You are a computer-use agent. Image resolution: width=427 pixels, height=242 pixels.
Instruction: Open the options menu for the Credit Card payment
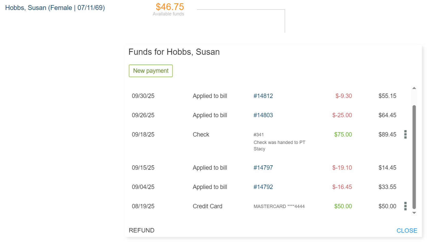(405, 206)
